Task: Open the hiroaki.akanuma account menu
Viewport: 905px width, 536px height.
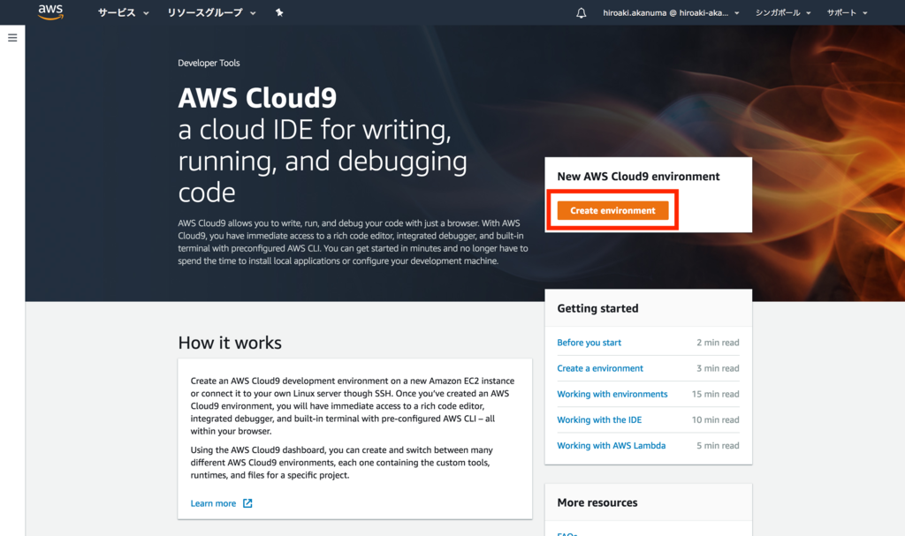Action: click(x=671, y=12)
